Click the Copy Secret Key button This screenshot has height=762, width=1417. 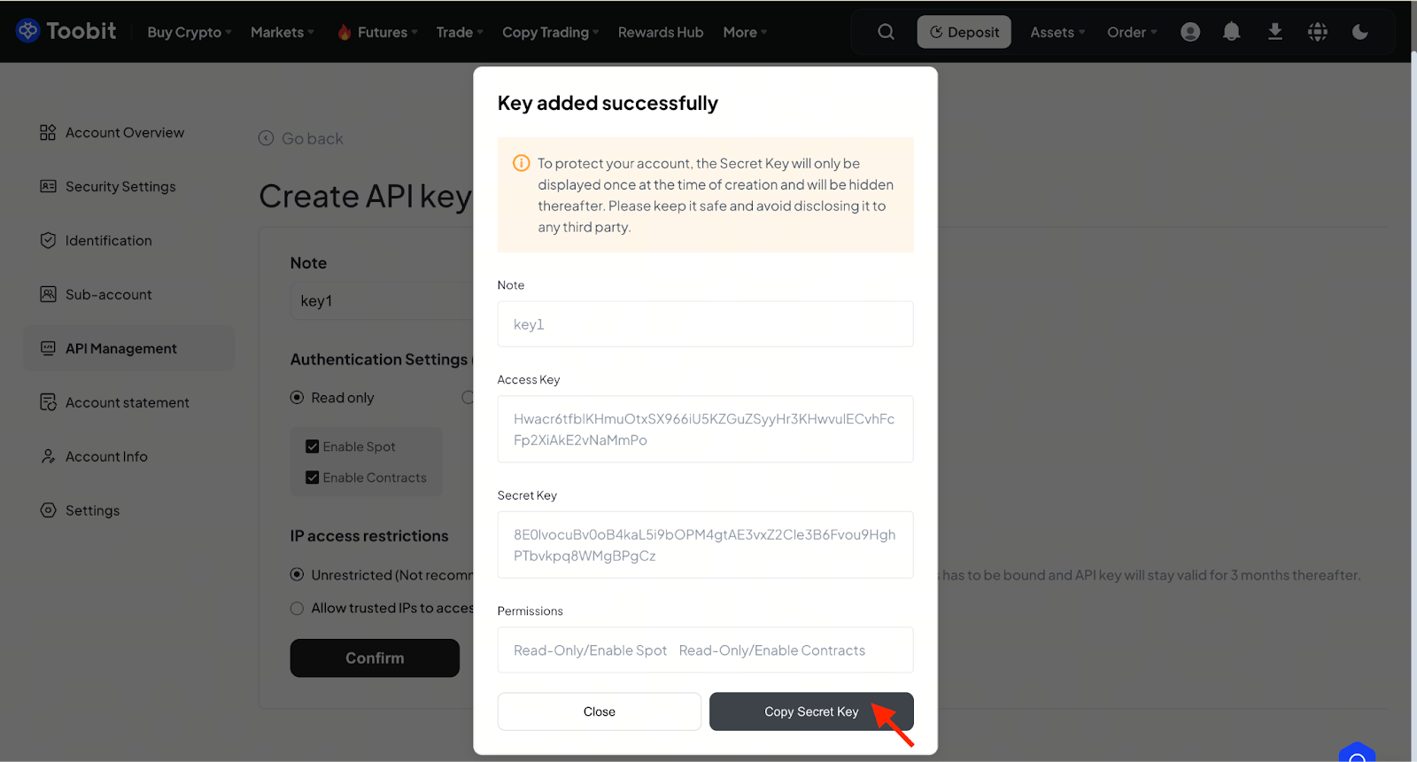[810, 711]
